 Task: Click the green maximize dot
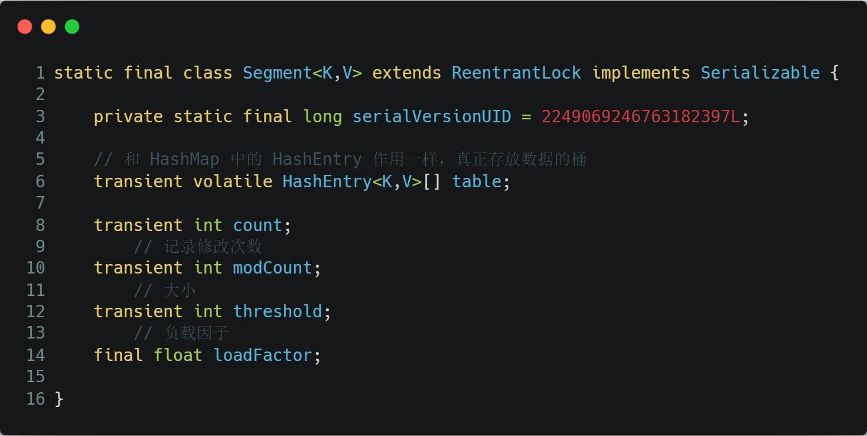pyautogui.click(x=72, y=27)
